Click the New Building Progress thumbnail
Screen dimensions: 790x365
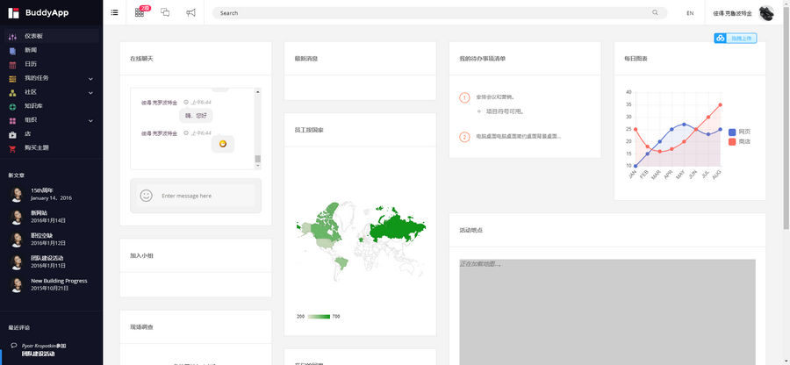click(x=17, y=285)
